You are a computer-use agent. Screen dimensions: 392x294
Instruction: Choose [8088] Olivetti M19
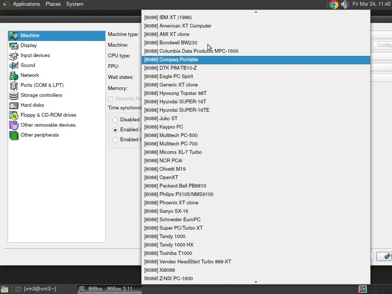256,169
